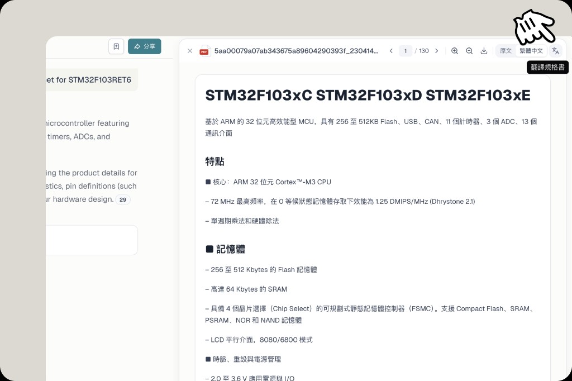572x381 pixels.
Task: Go to the next PDF page
Action: [437, 51]
